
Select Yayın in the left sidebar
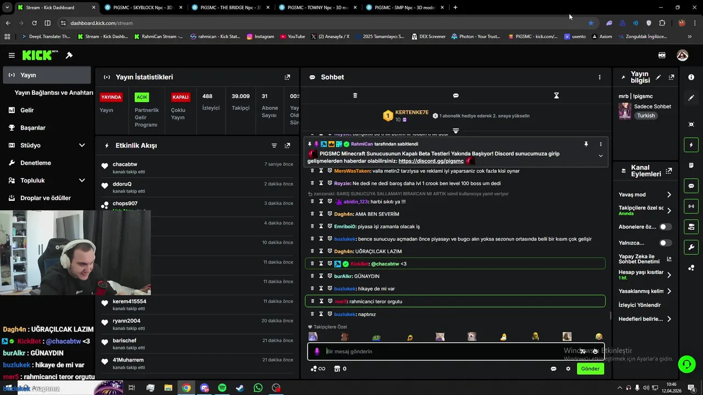tap(47, 75)
